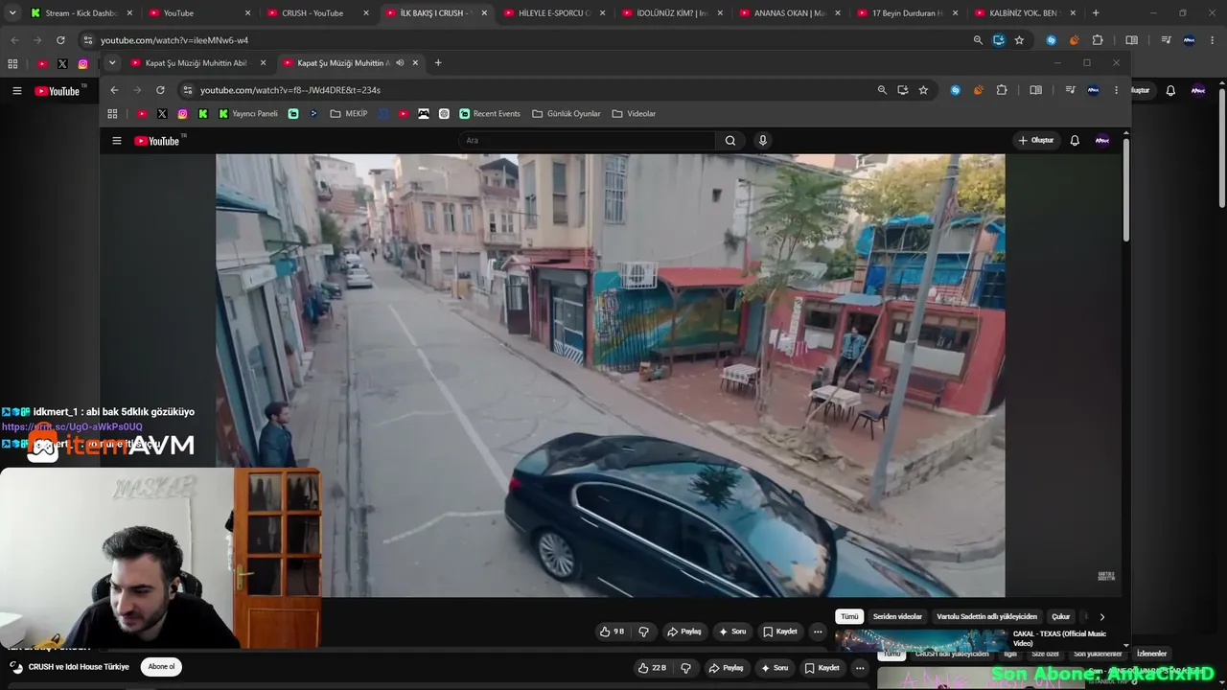Like the video showing 9 B likes
1227x690 pixels.
pyautogui.click(x=612, y=632)
